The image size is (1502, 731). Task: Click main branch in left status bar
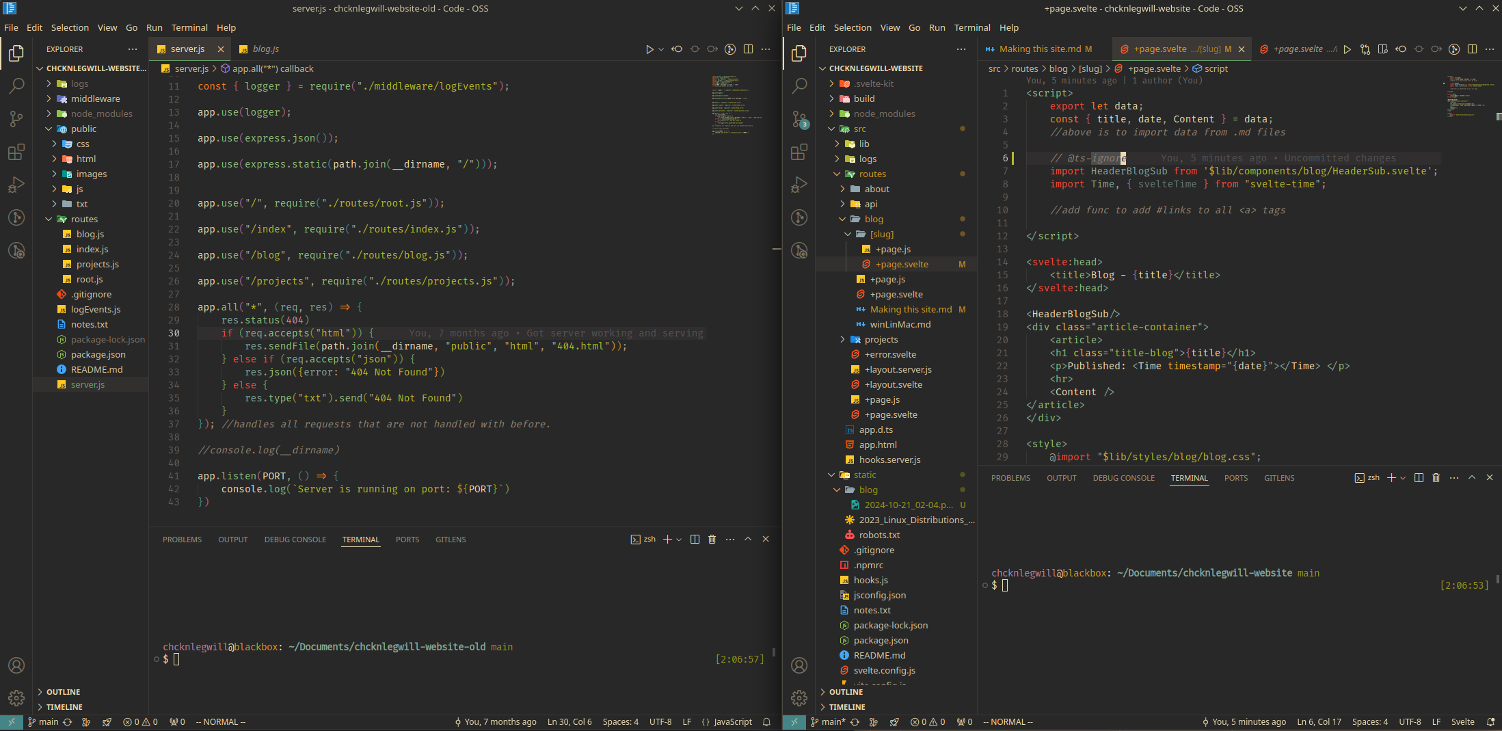[x=43, y=722]
